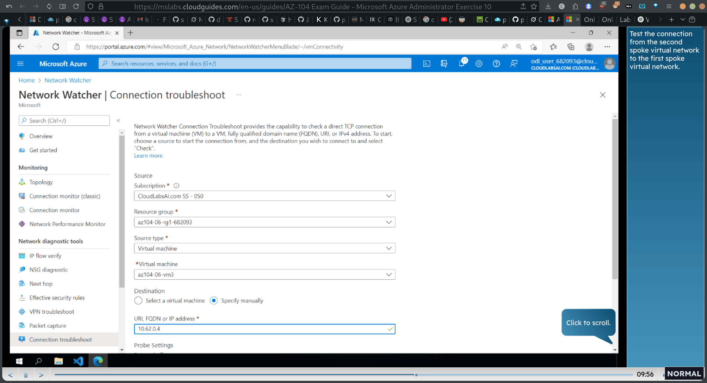Click the user account avatar in Azure header
The width and height of the screenshot is (707, 383).
(609, 64)
